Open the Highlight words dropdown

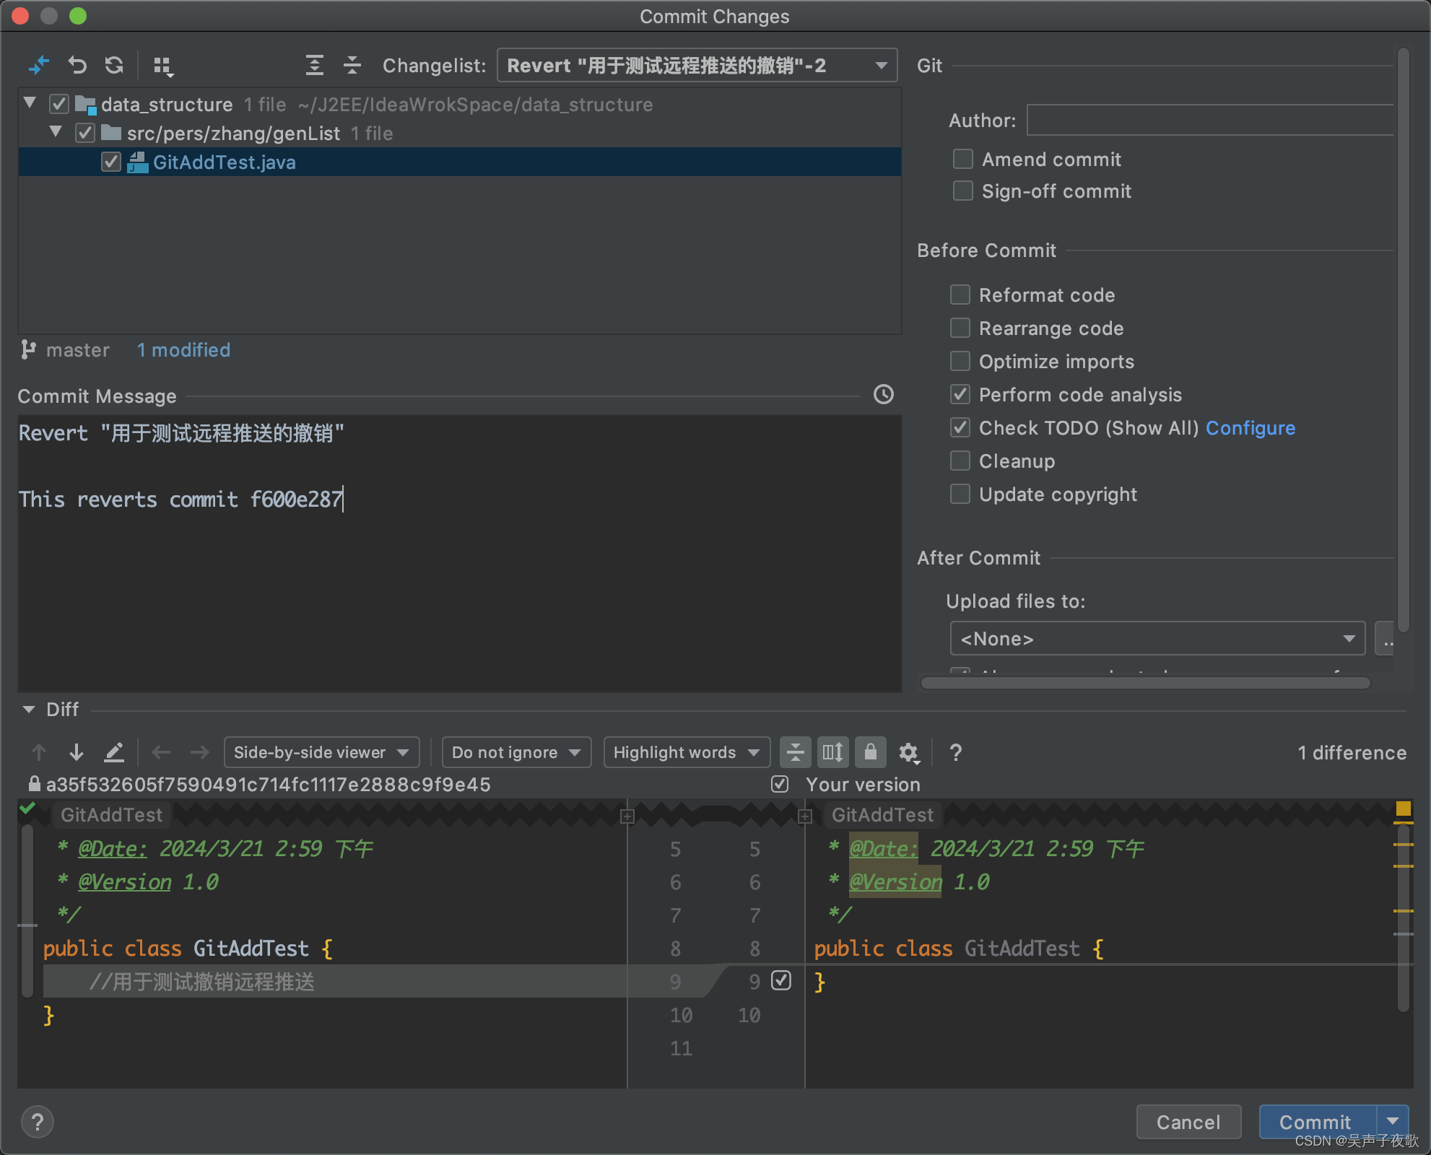(x=687, y=752)
